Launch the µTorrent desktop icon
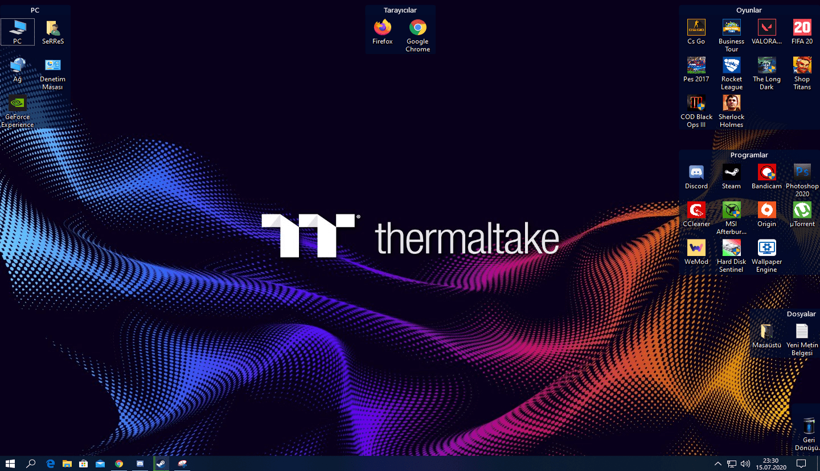The image size is (820, 471). (802, 214)
